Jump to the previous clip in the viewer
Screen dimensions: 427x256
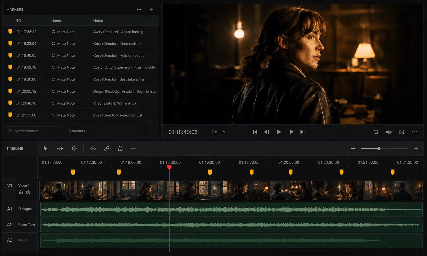tap(255, 132)
